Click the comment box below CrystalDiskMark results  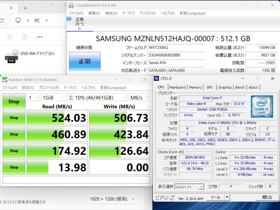click(x=76, y=180)
